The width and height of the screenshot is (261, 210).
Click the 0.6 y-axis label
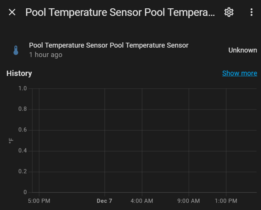23,130
